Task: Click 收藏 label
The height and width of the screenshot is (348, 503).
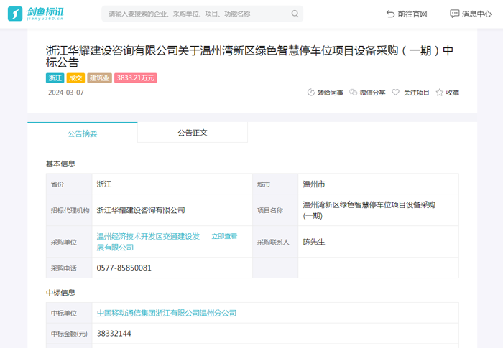Action: (452, 93)
